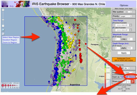Screen dimensions: 137x95
Task: Open the Priority dropdown set to Larger
Action: [x=126, y=16]
